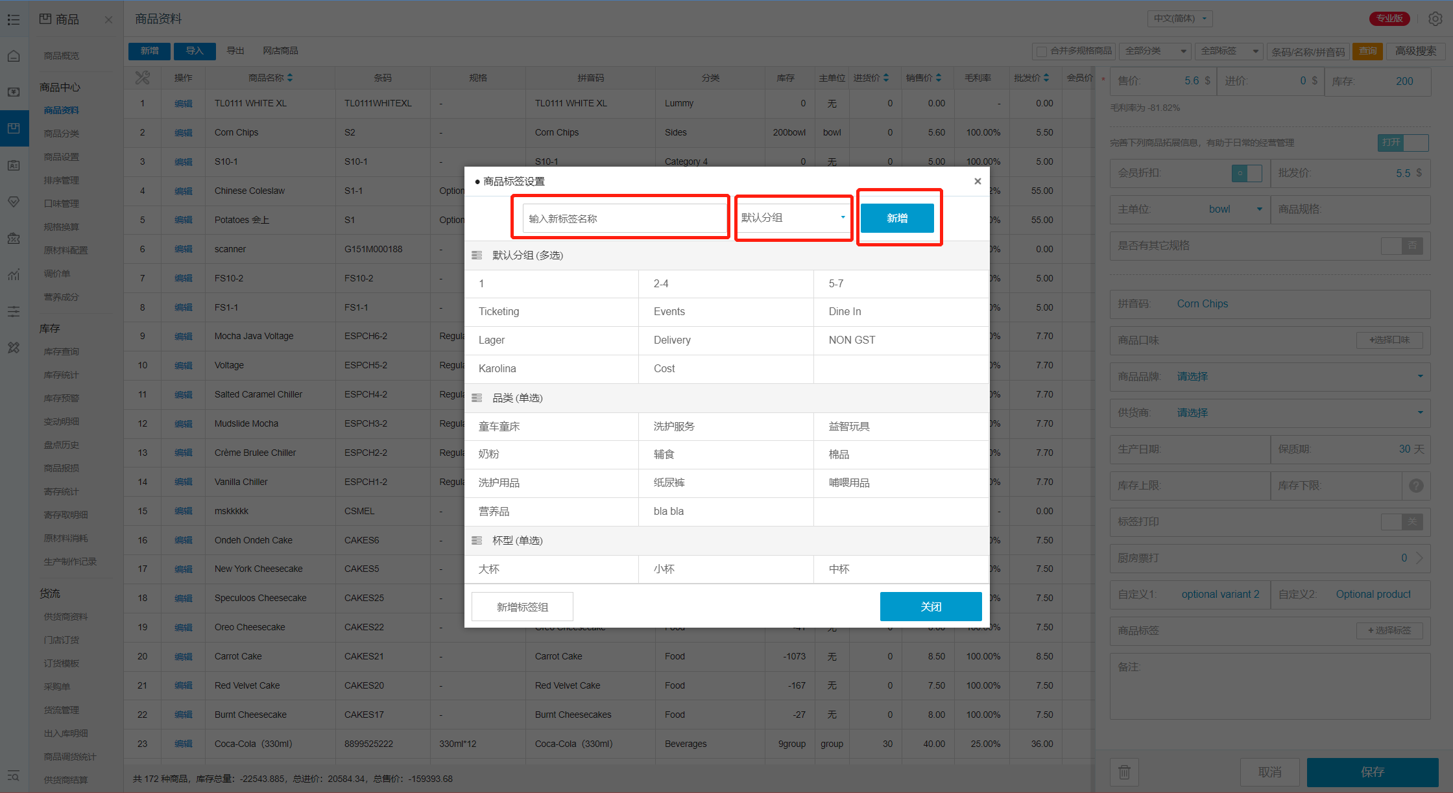Image resolution: width=1453 pixels, height=793 pixels.
Task: Check the 合并多规格商品 checkbox
Action: (1042, 51)
